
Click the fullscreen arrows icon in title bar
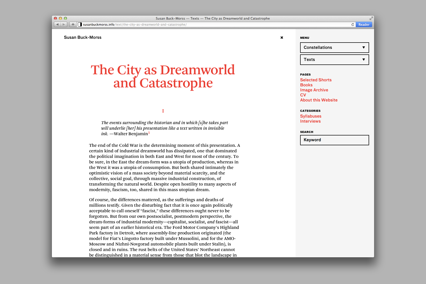tap(371, 18)
